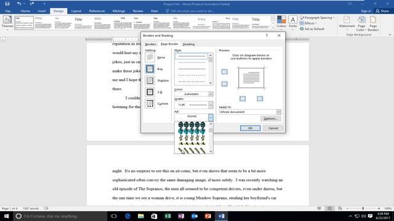Select the None border setting icon
394x221 pixels.
(150, 57)
